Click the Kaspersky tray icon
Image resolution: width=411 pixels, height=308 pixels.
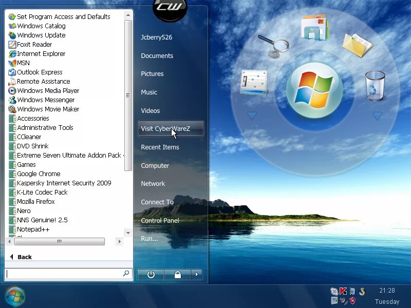[x=343, y=291]
